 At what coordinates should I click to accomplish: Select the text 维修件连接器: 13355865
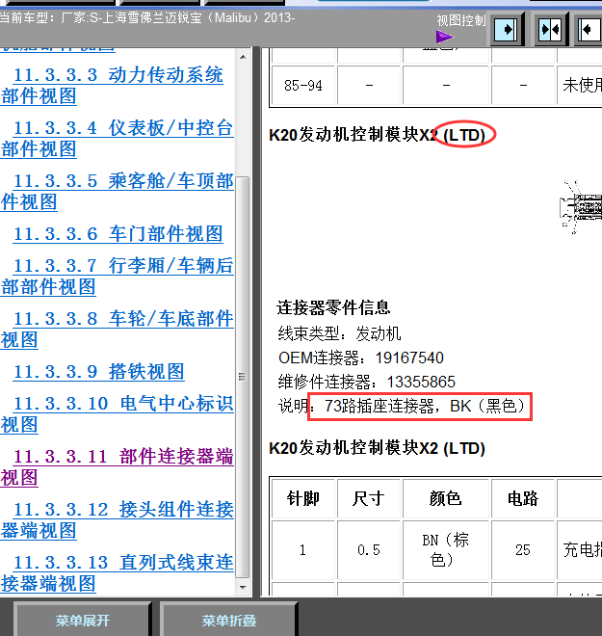pos(366,382)
